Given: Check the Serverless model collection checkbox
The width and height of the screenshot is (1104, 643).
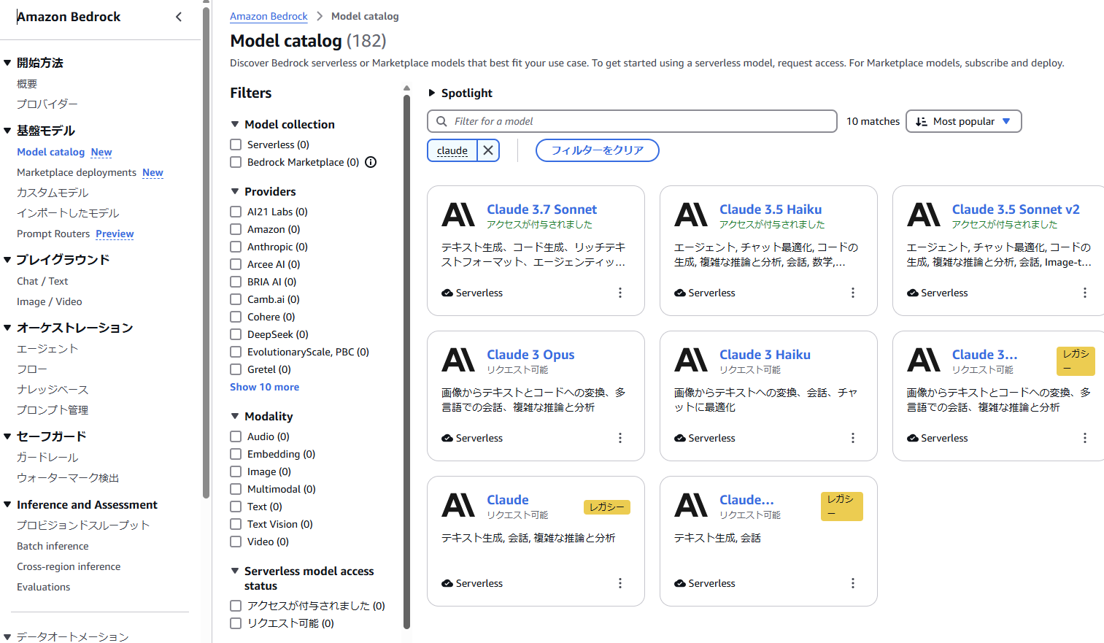Looking at the screenshot, I should tap(236, 145).
